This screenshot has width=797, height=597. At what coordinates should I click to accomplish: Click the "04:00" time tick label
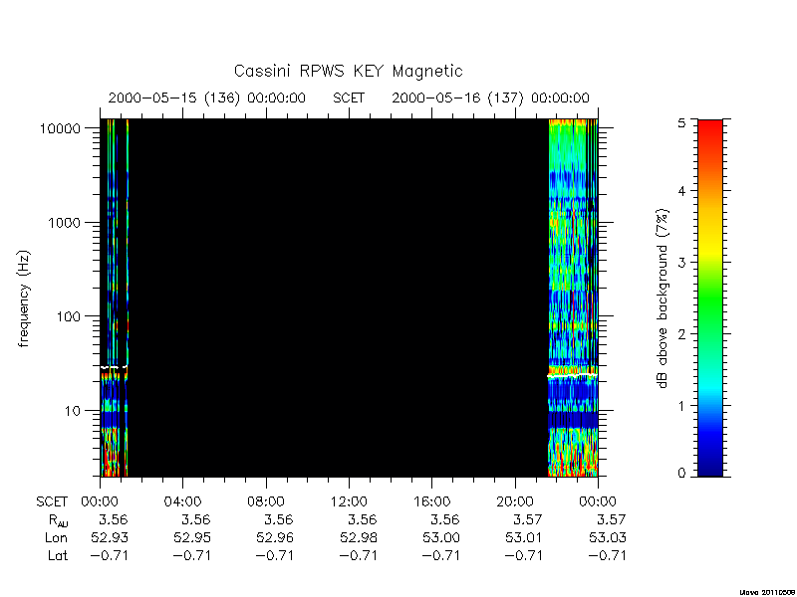[182, 501]
